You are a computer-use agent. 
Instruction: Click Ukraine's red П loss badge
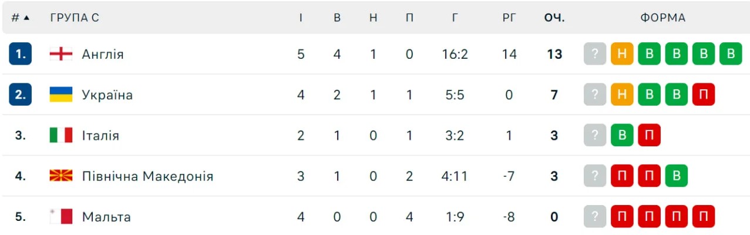click(703, 95)
